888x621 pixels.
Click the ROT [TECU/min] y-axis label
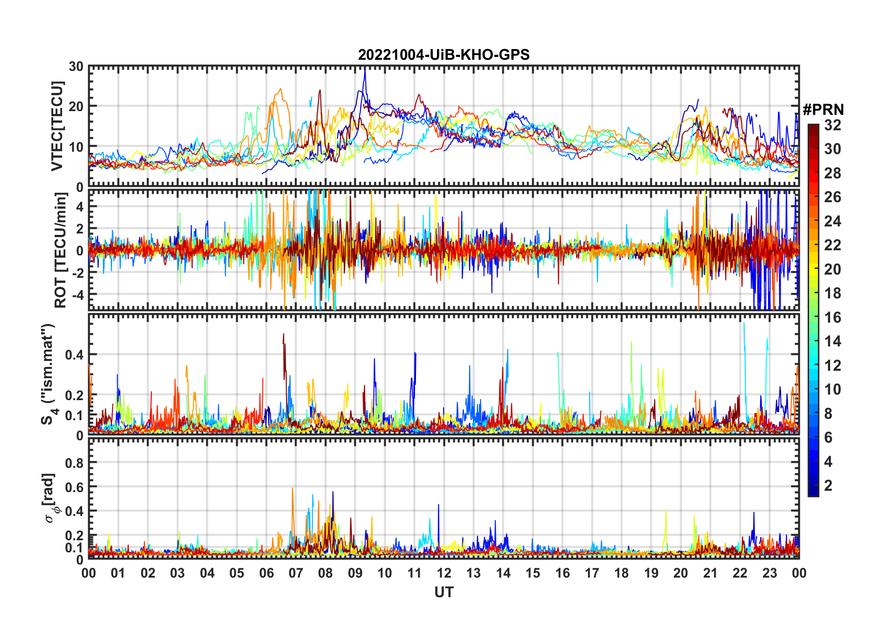point(60,250)
